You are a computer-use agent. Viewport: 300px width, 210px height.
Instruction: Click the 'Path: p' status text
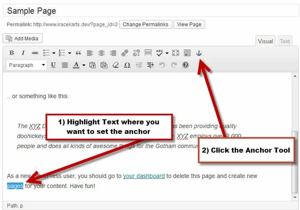tap(15, 206)
